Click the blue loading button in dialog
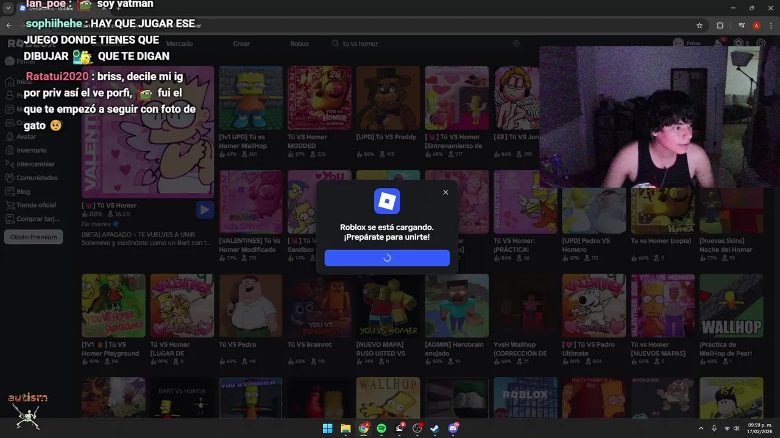This screenshot has width=780, height=438. click(x=387, y=258)
